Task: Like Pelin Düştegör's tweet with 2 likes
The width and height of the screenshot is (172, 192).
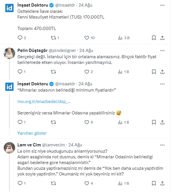Action: coord(87,72)
